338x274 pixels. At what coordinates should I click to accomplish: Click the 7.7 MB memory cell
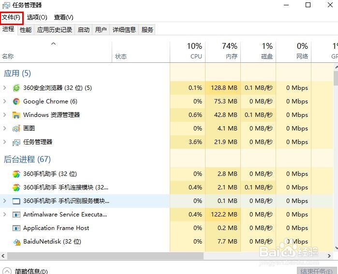pyautogui.click(x=223, y=242)
